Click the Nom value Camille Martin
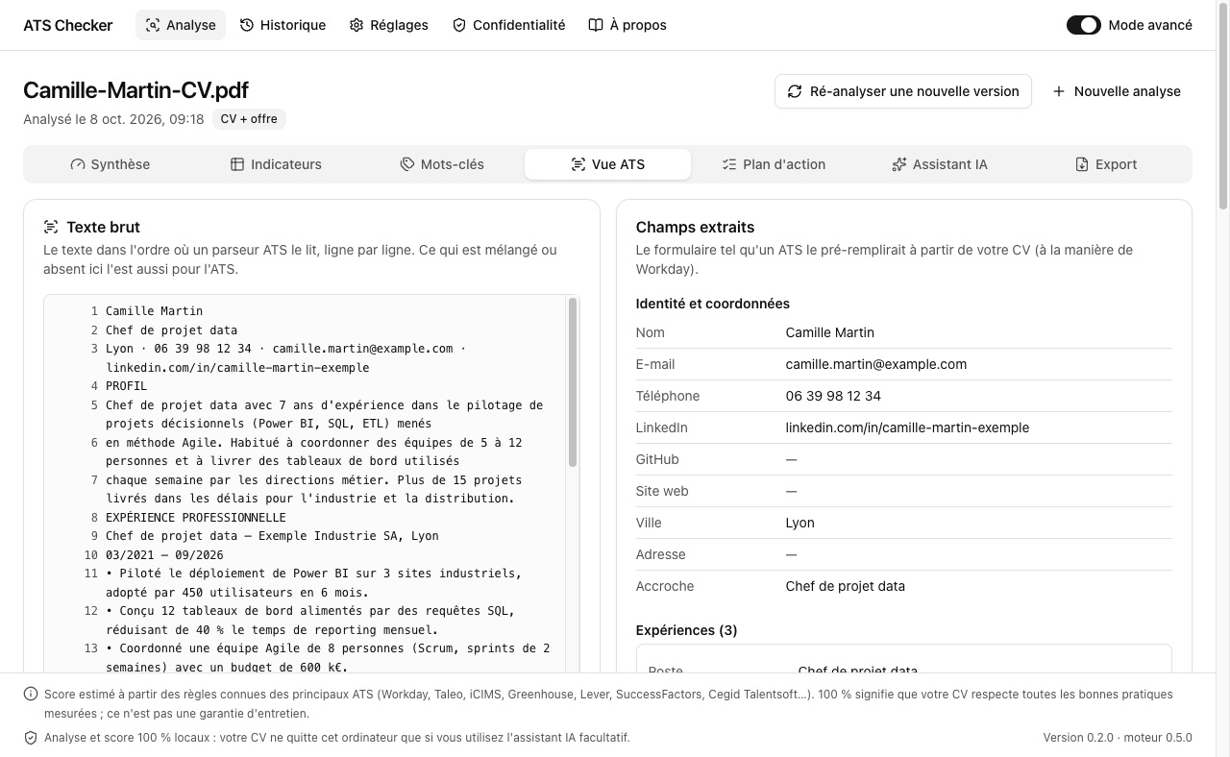This screenshot has width=1230, height=757. tap(830, 332)
